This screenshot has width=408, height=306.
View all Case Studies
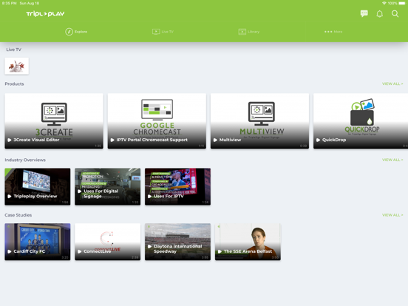(x=392, y=215)
